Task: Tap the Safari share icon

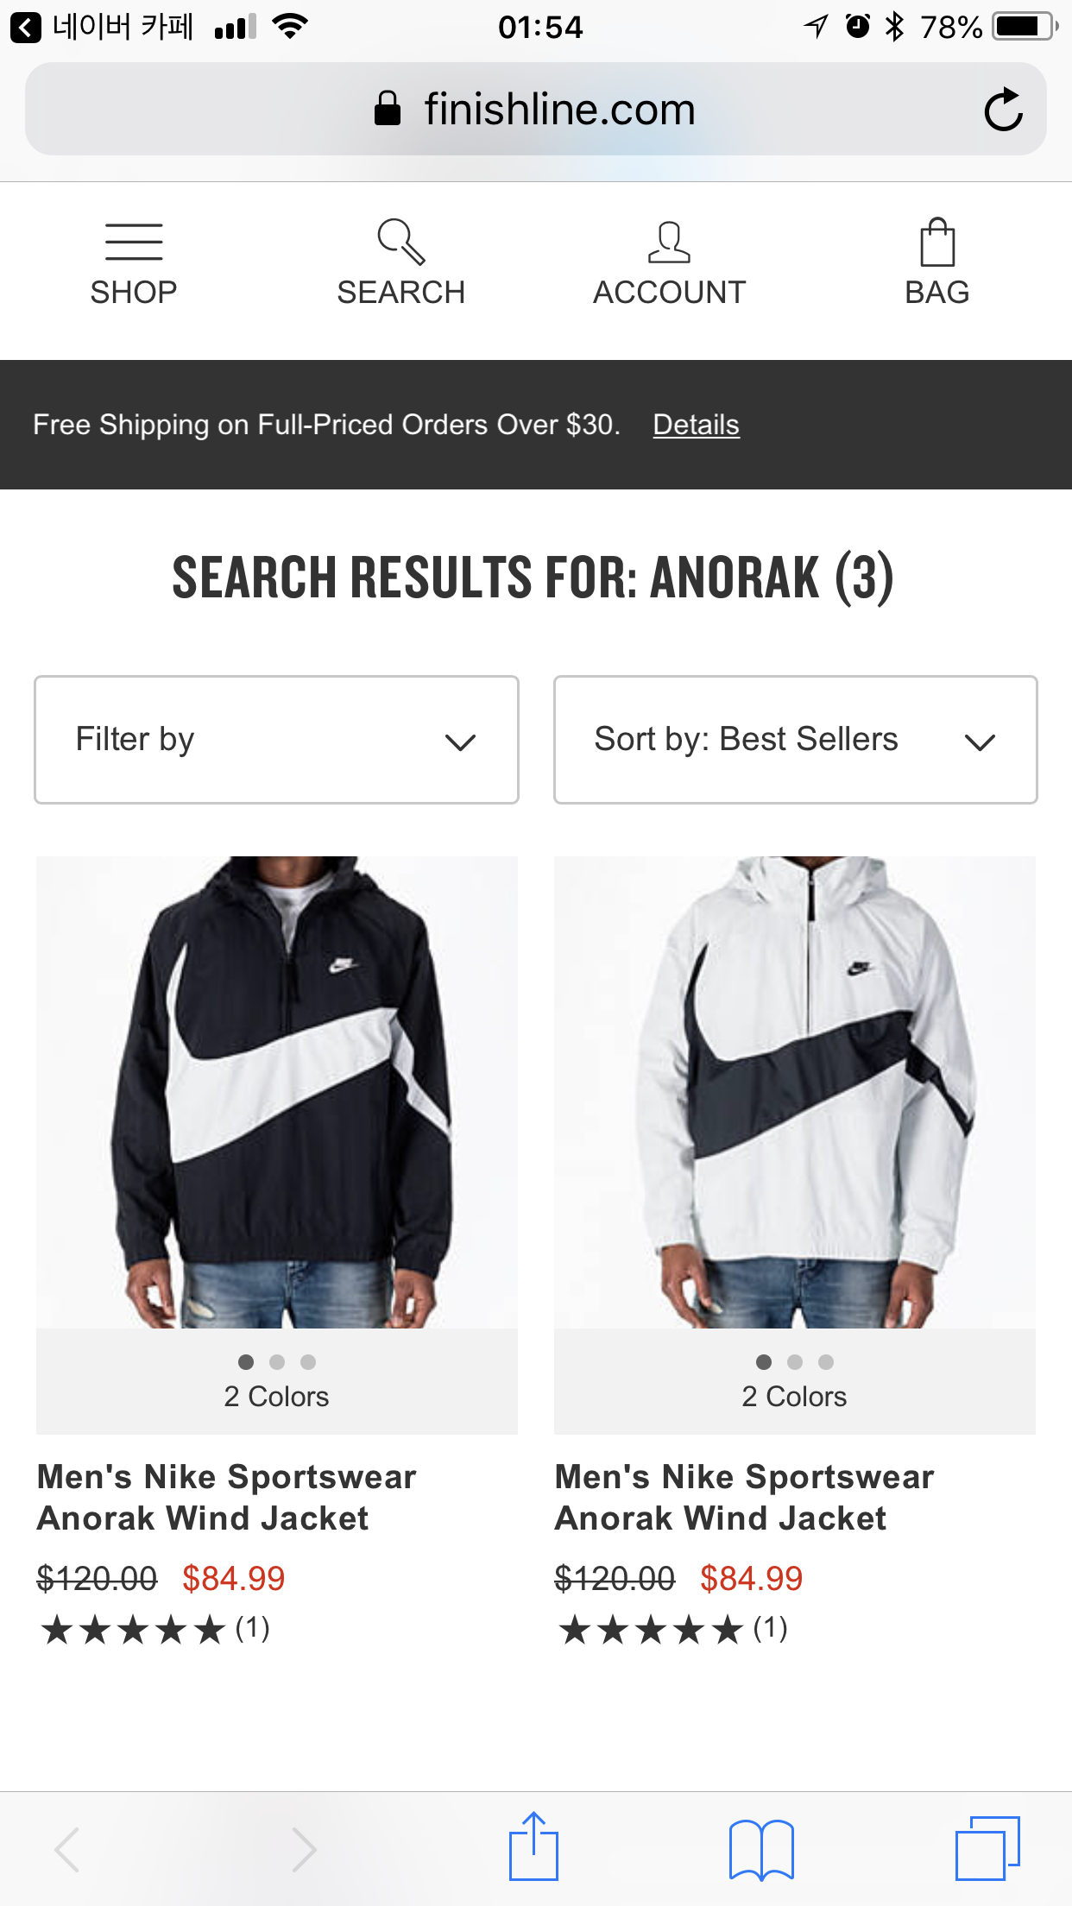Action: click(533, 1848)
